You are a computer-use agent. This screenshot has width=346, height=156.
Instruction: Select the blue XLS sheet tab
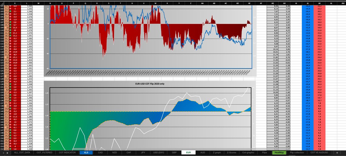click(86, 153)
